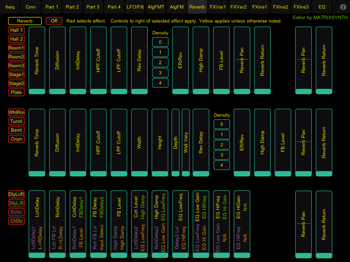Click the yellow Reverb button
Image resolution: width=350 pixels, height=262 pixels.
25,21
